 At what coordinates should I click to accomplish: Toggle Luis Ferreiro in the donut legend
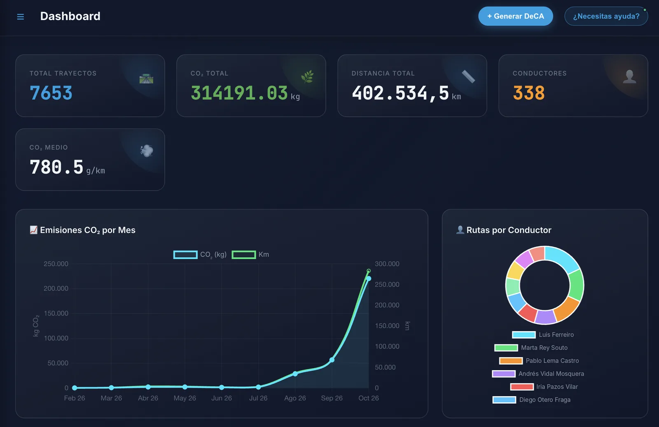pos(543,335)
